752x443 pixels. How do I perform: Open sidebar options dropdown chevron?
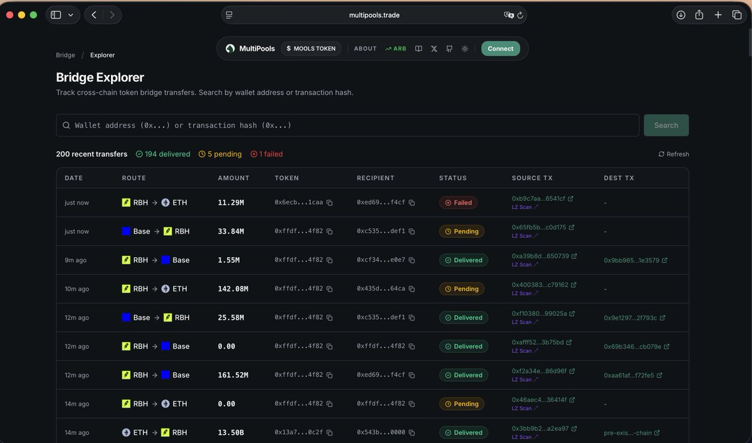coord(70,15)
